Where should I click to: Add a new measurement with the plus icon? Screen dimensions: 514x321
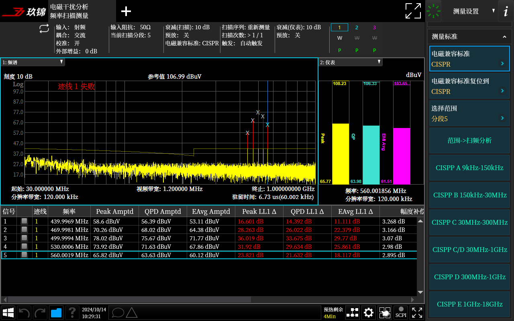[126, 11]
